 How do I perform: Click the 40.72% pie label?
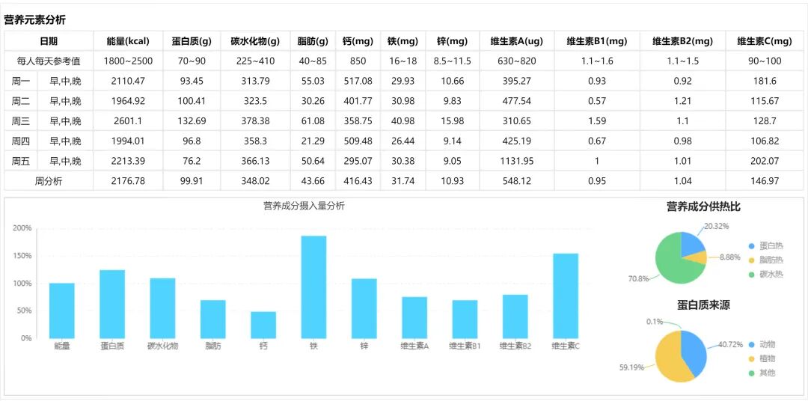coord(731,344)
